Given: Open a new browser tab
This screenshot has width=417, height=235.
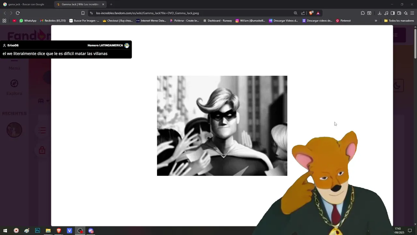Looking at the screenshot, I should click(111, 4).
